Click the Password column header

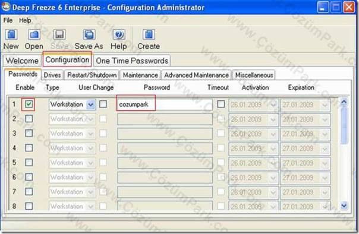[x=157, y=87]
